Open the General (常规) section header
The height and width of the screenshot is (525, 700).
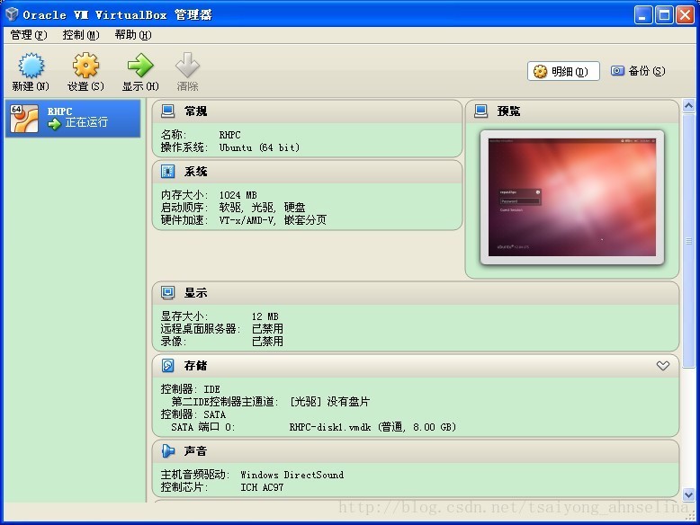click(x=307, y=111)
